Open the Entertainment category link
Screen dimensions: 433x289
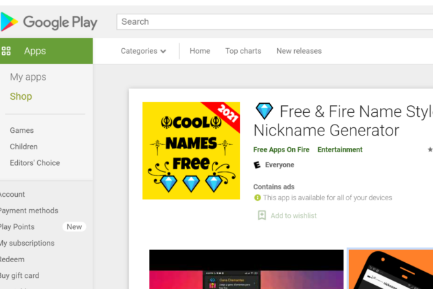click(x=340, y=149)
